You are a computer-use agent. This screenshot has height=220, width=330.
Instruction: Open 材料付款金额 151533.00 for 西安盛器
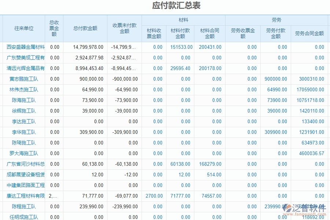(179, 47)
